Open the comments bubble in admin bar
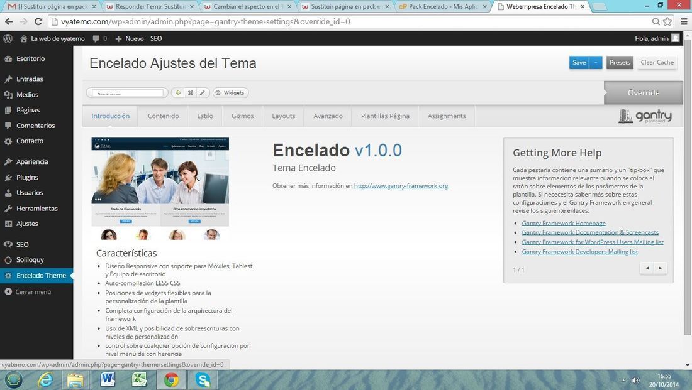The width and height of the screenshot is (692, 390). click(x=100, y=39)
